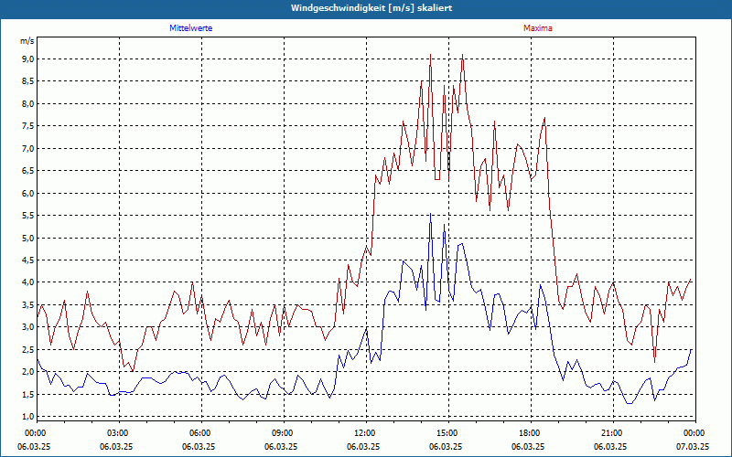Screen dimensions: 732x457
Task: Click the 06.03.25 date under 18:00
Action: [x=528, y=446]
